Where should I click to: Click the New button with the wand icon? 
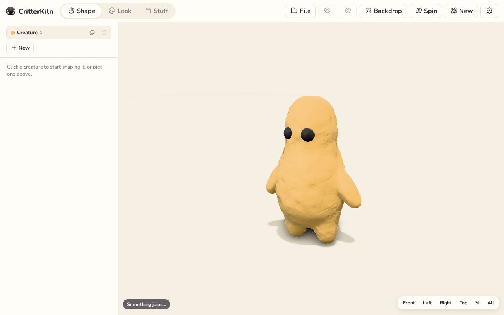coord(461,11)
